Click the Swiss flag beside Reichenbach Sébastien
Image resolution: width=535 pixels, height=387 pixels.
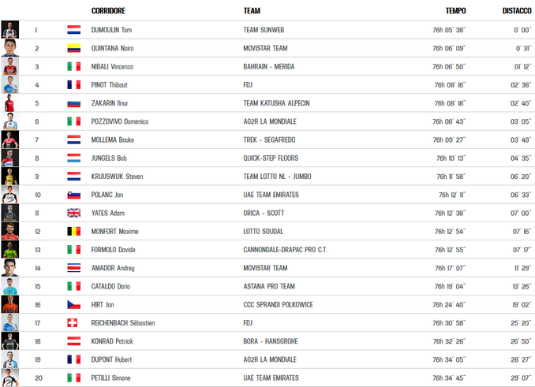click(x=73, y=323)
